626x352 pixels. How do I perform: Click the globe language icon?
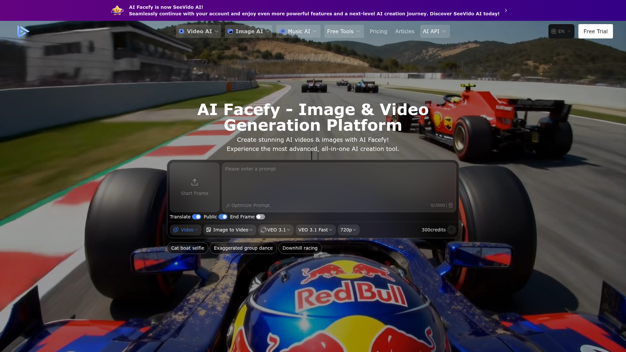[x=554, y=31]
